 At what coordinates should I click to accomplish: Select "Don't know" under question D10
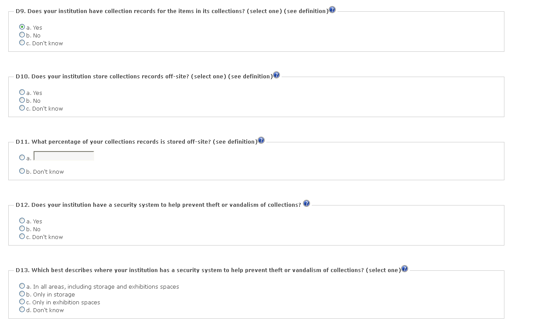22,108
